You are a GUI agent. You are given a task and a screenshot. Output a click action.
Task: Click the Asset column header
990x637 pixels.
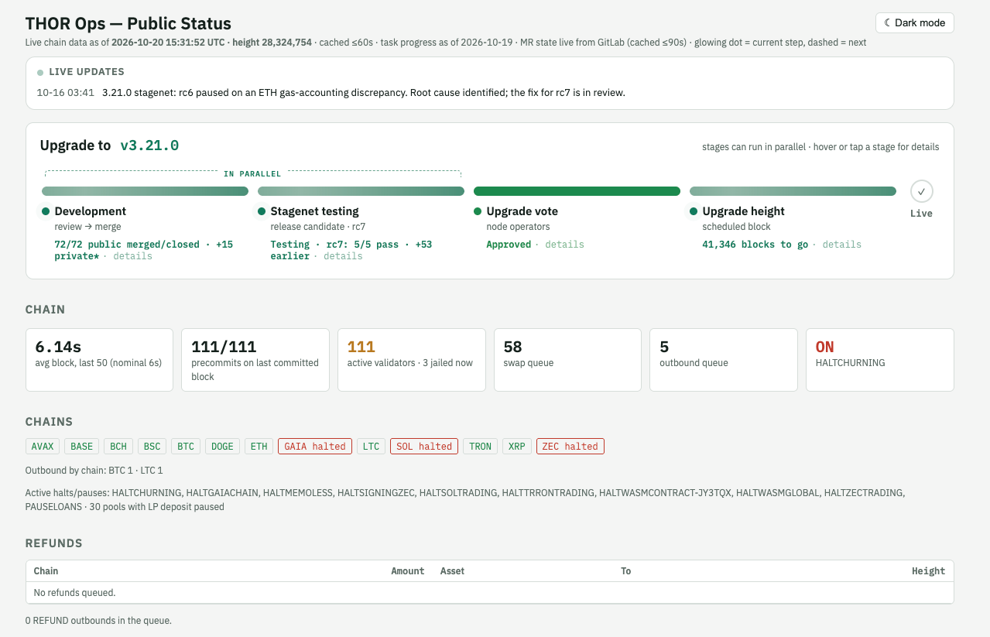452,571
